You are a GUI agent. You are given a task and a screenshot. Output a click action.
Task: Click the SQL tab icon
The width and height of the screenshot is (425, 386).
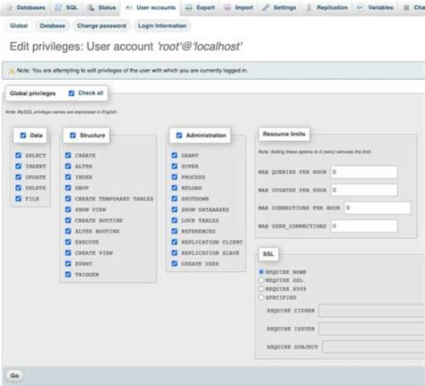point(58,8)
